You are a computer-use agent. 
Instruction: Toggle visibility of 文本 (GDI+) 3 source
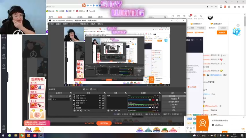point(100,96)
